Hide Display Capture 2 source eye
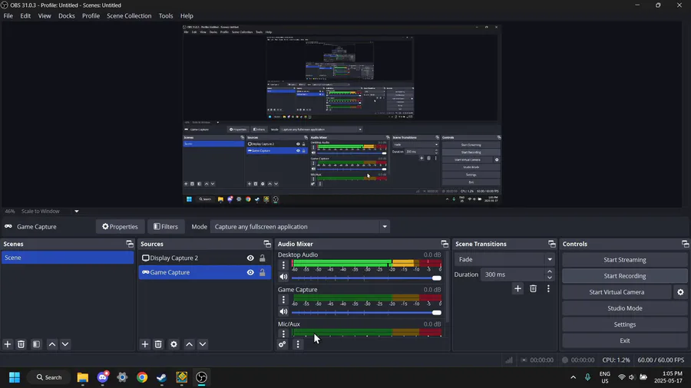The width and height of the screenshot is (691, 388). (250, 258)
